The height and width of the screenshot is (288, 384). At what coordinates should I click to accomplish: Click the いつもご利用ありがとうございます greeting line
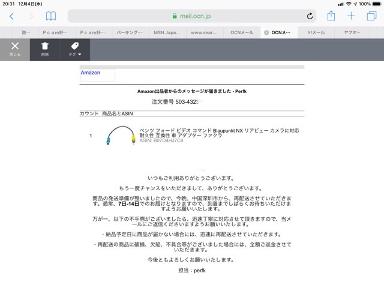pyautogui.click(x=191, y=178)
